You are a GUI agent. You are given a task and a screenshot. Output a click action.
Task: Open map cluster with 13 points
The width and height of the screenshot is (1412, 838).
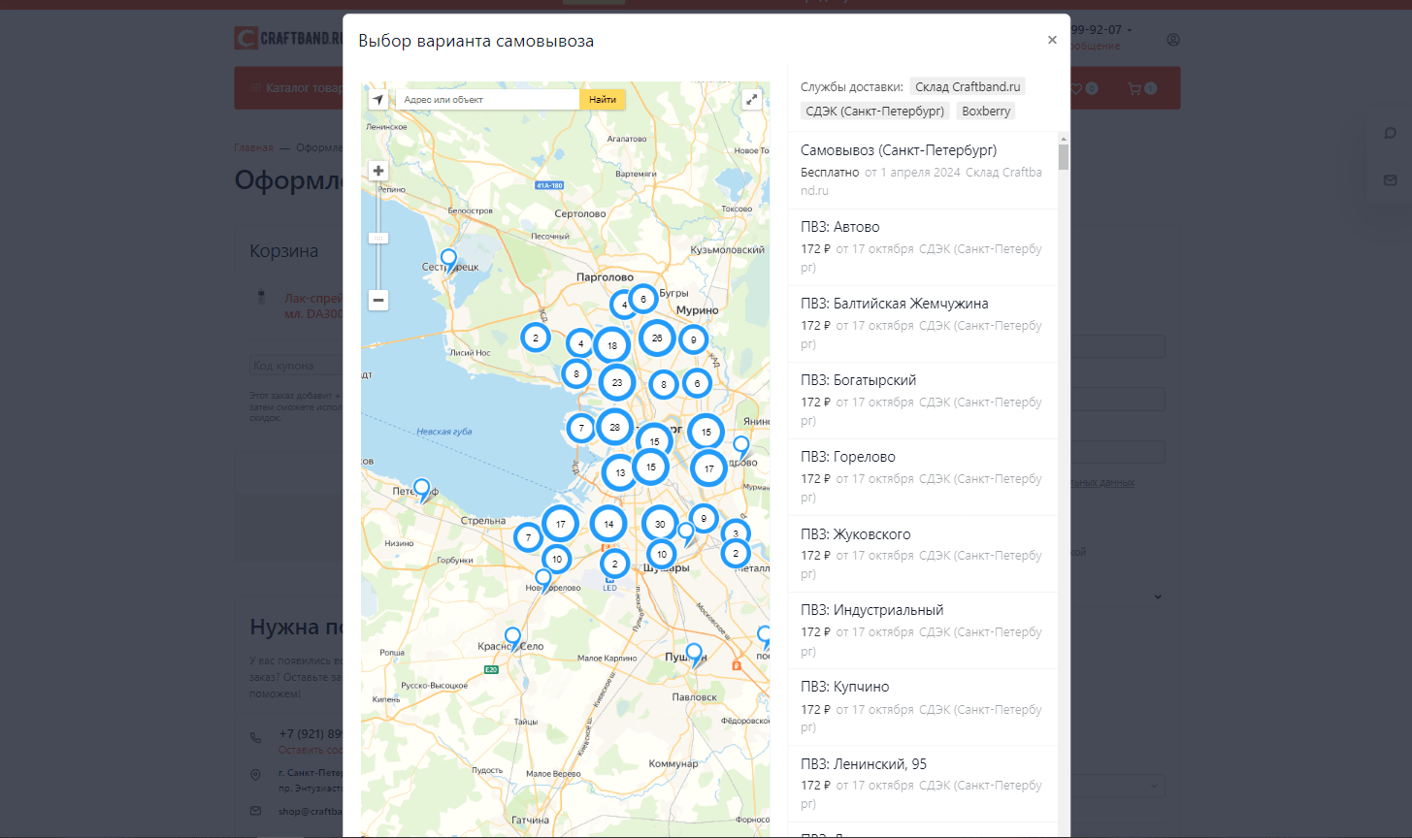pos(620,472)
